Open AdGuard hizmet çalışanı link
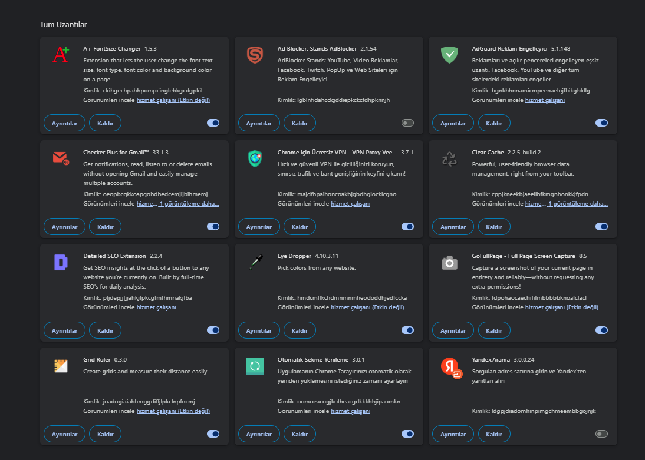 [545, 100]
